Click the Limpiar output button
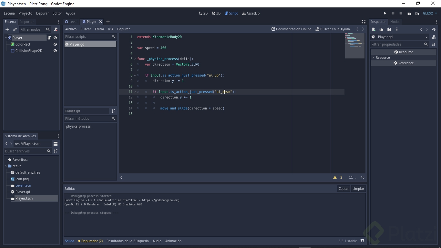This screenshot has width=441, height=248. click(358, 189)
